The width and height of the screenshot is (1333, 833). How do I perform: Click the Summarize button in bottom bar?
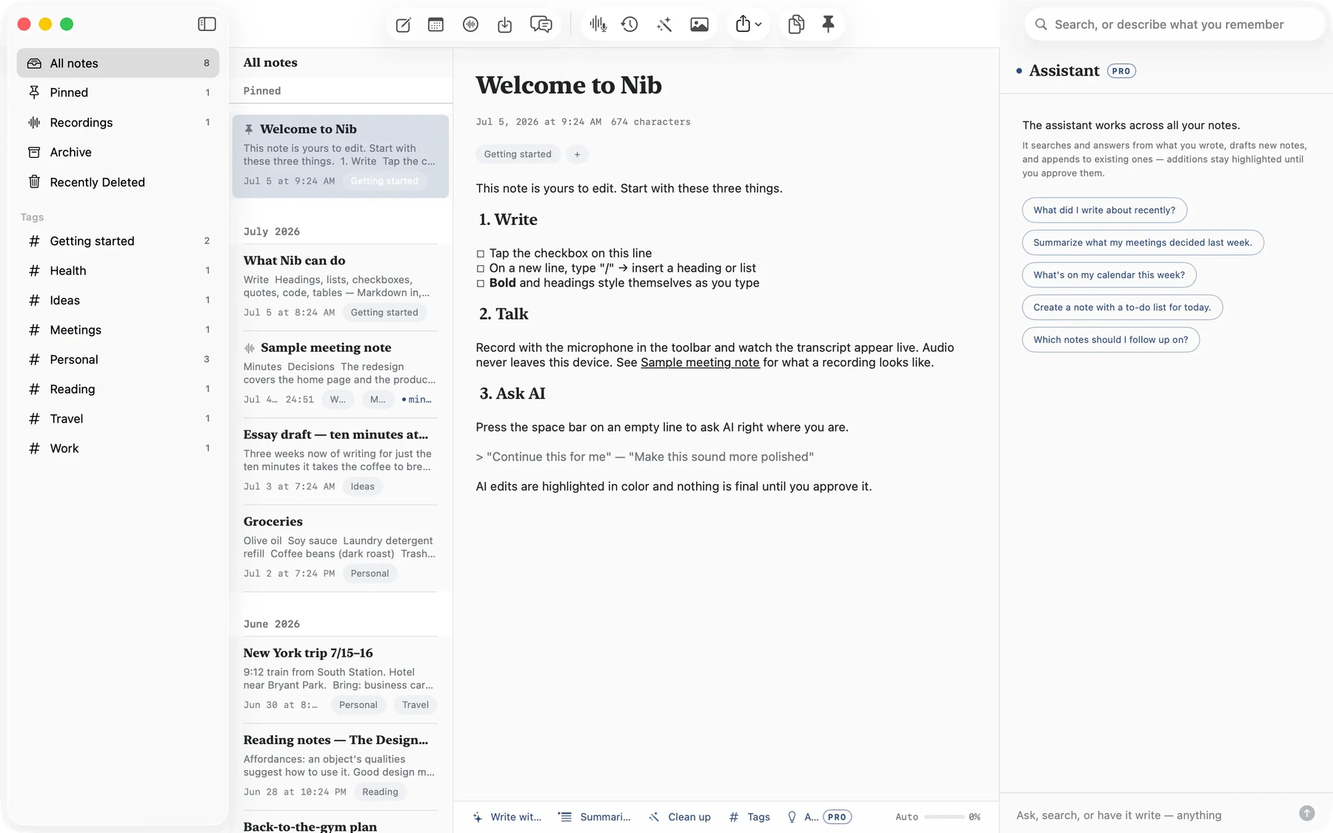595,817
